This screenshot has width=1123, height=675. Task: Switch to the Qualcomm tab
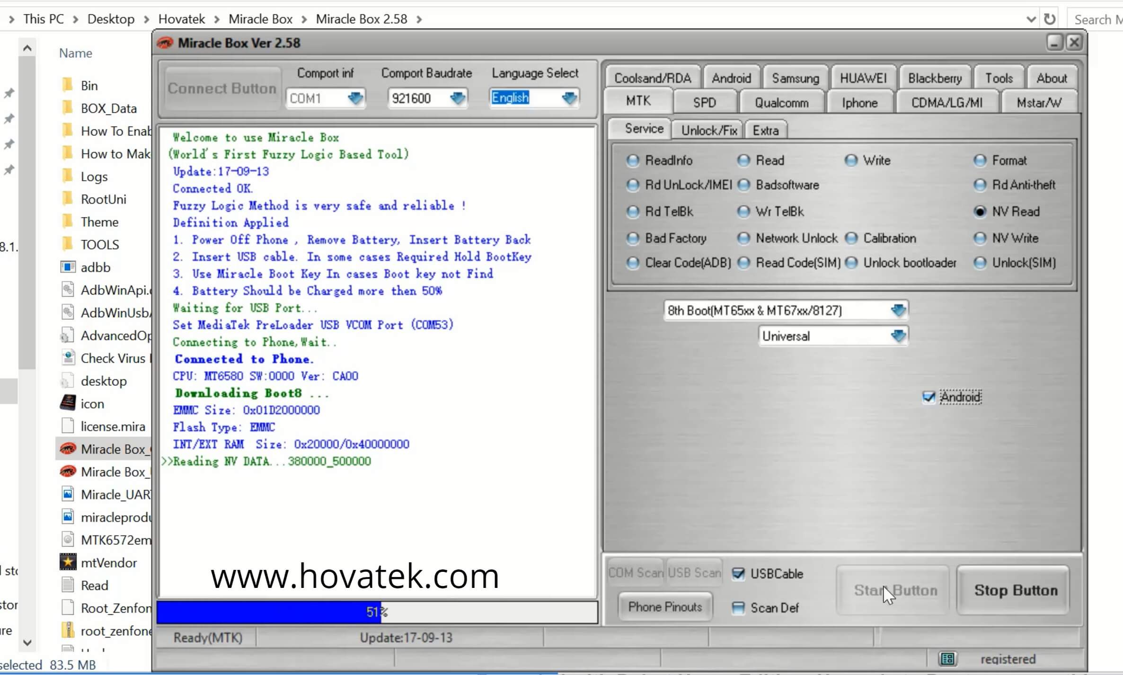[x=782, y=102]
